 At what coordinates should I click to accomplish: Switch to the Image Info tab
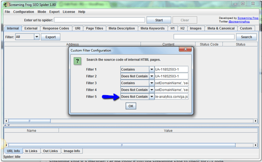click(72, 151)
